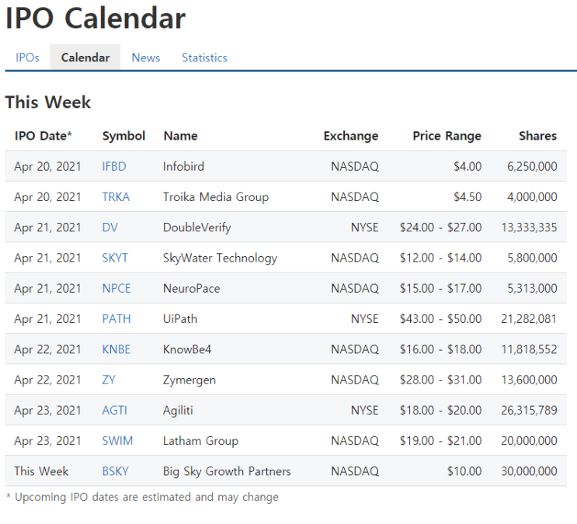Viewport: 577px width, 524px height.
Task: Click the $43.00 - $50.00 price range
Action: (x=441, y=319)
